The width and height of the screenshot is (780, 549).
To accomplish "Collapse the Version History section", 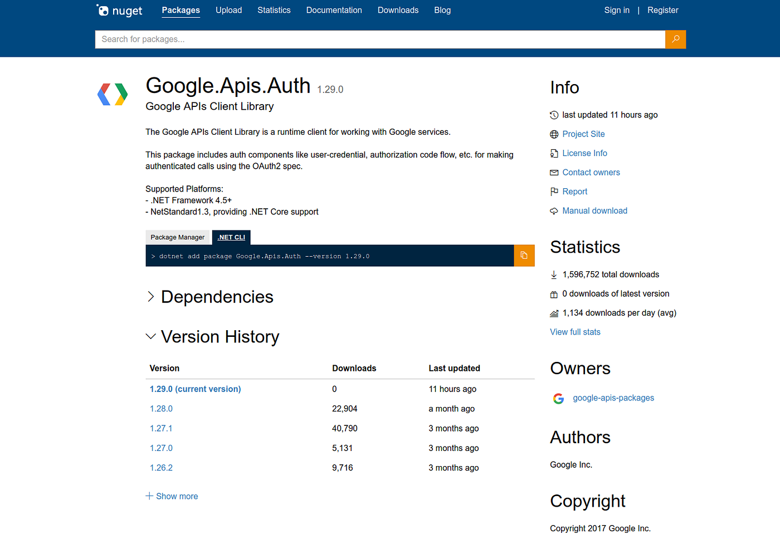I will click(x=213, y=336).
